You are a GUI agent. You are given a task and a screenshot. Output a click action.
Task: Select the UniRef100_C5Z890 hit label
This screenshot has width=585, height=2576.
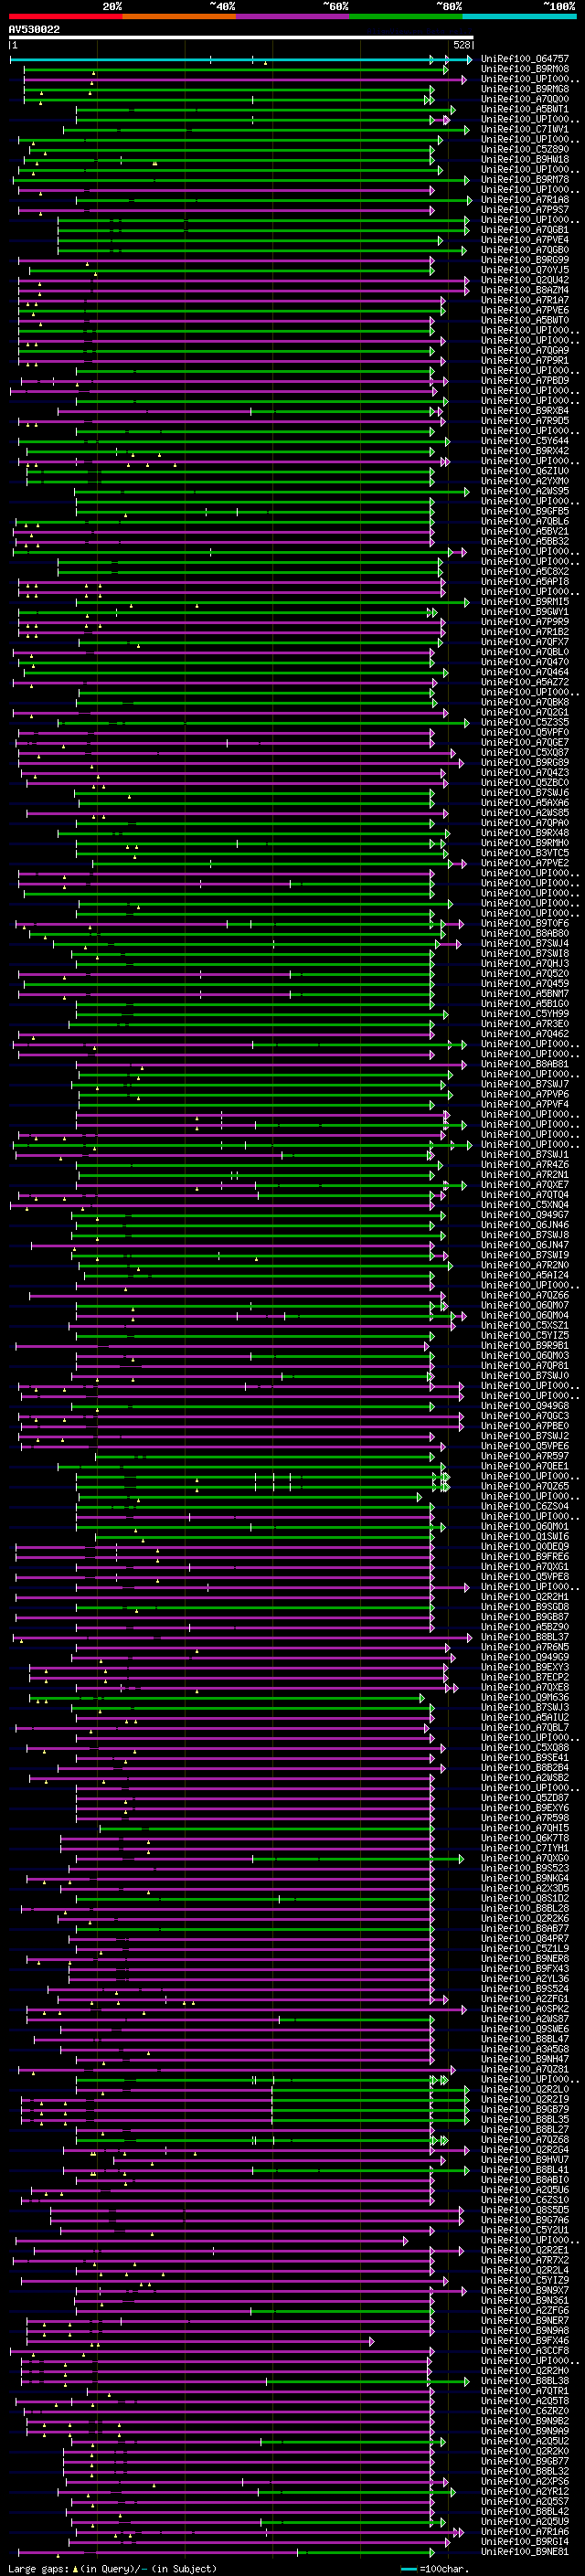click(524, 149)
